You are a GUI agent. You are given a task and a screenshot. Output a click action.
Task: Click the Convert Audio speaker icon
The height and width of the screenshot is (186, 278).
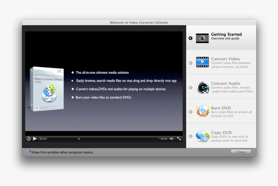[203, 88]
